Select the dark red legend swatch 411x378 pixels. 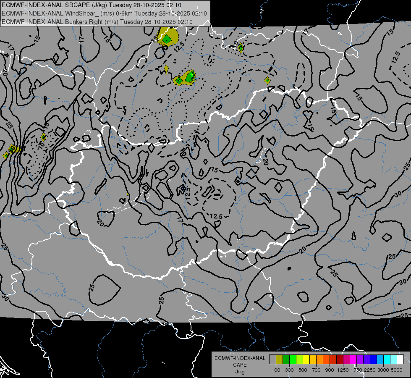[340, 360]
